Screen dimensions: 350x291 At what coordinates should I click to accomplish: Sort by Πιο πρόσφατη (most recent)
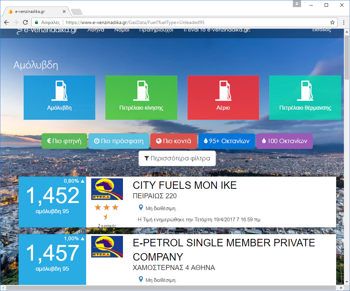click(x=119, y=141)
